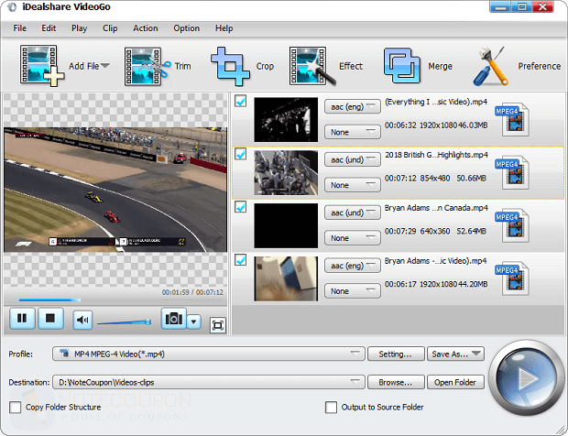Screen dimensions: 568x436
Task: Click the Setting... button
Action: [x=396, y=354]
